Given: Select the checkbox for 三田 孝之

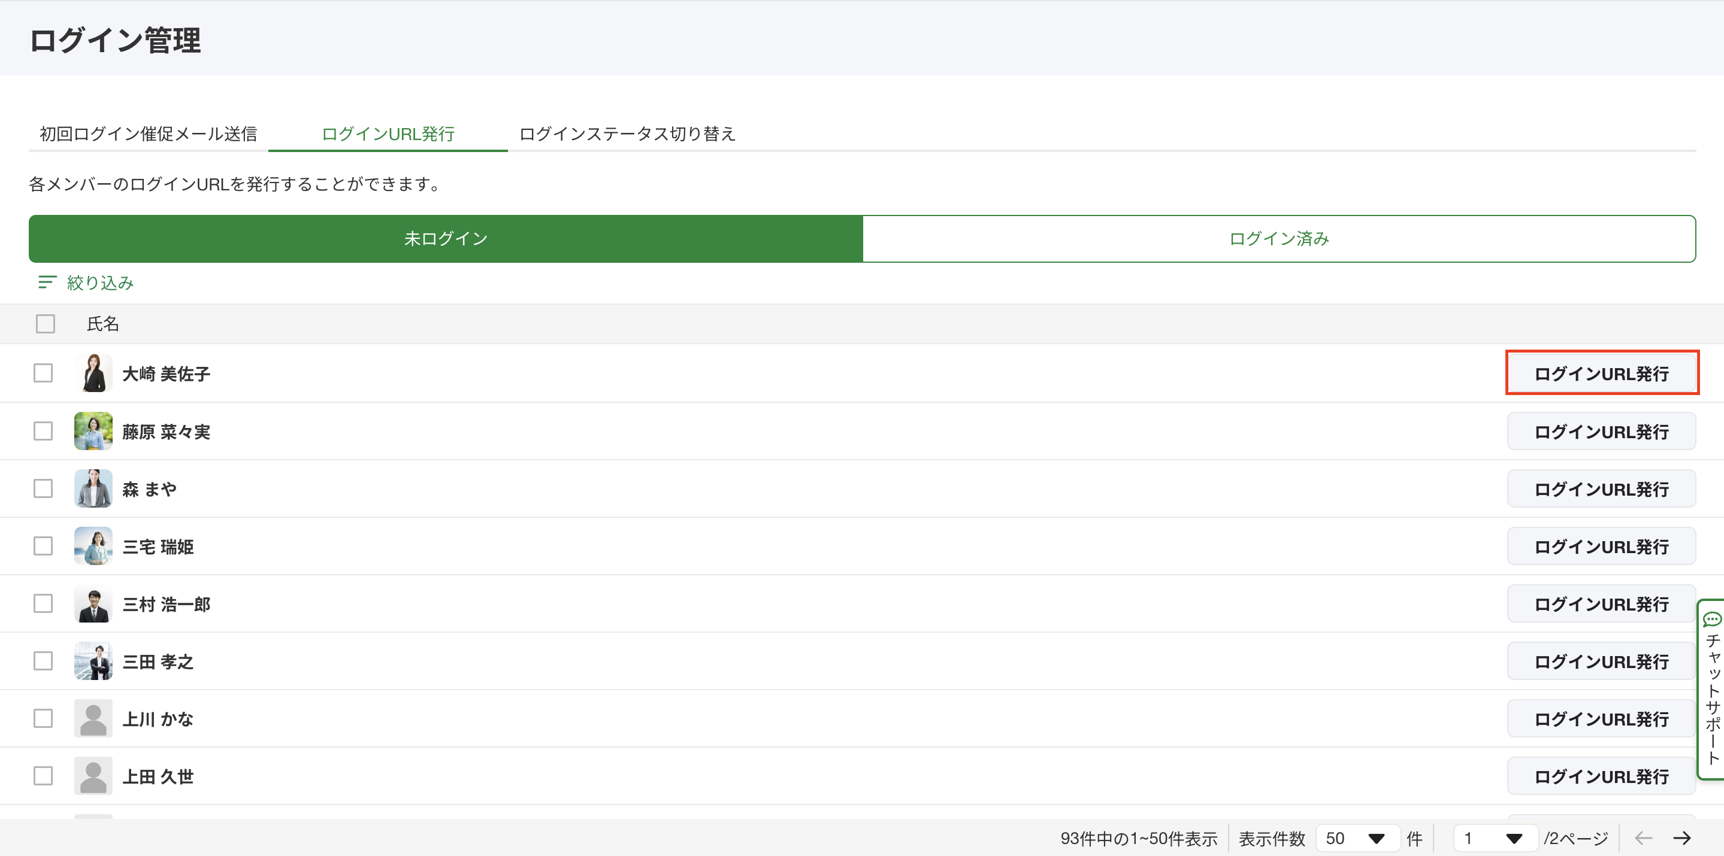Looking at the screenshot, I should coord(43,661).
